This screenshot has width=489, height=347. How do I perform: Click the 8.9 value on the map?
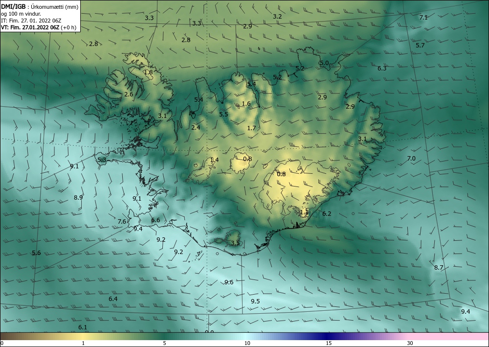[x=78, y=198]
